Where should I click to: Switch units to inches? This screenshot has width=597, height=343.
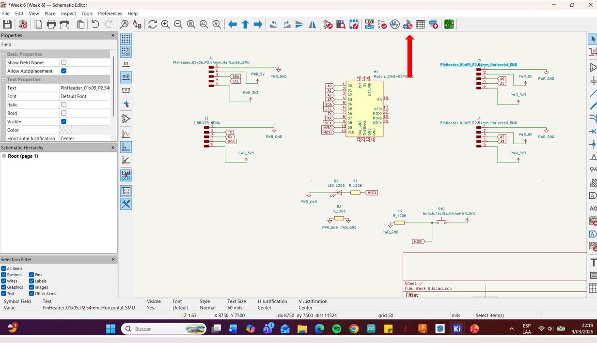[x=126, y=64]
